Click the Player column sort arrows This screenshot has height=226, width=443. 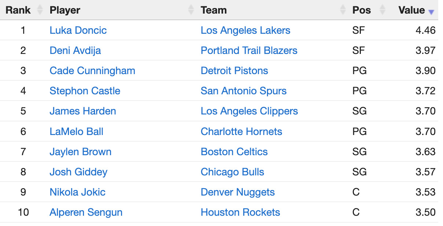[191, 10]
